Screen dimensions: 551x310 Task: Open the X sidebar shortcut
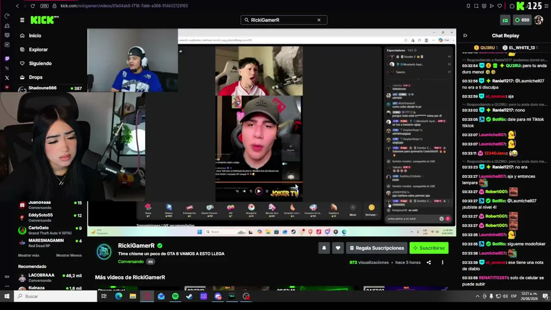7,78
